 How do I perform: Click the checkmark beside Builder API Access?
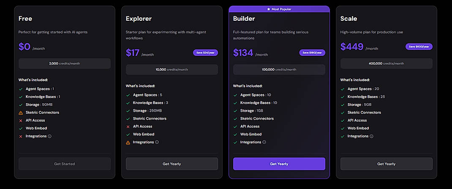235,127
